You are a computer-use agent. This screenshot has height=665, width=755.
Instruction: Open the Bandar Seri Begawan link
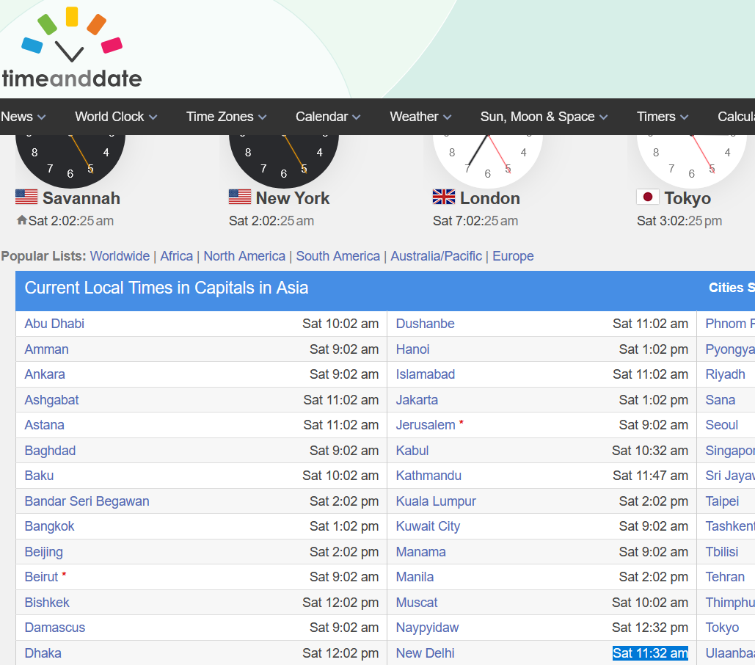[87, 501]
